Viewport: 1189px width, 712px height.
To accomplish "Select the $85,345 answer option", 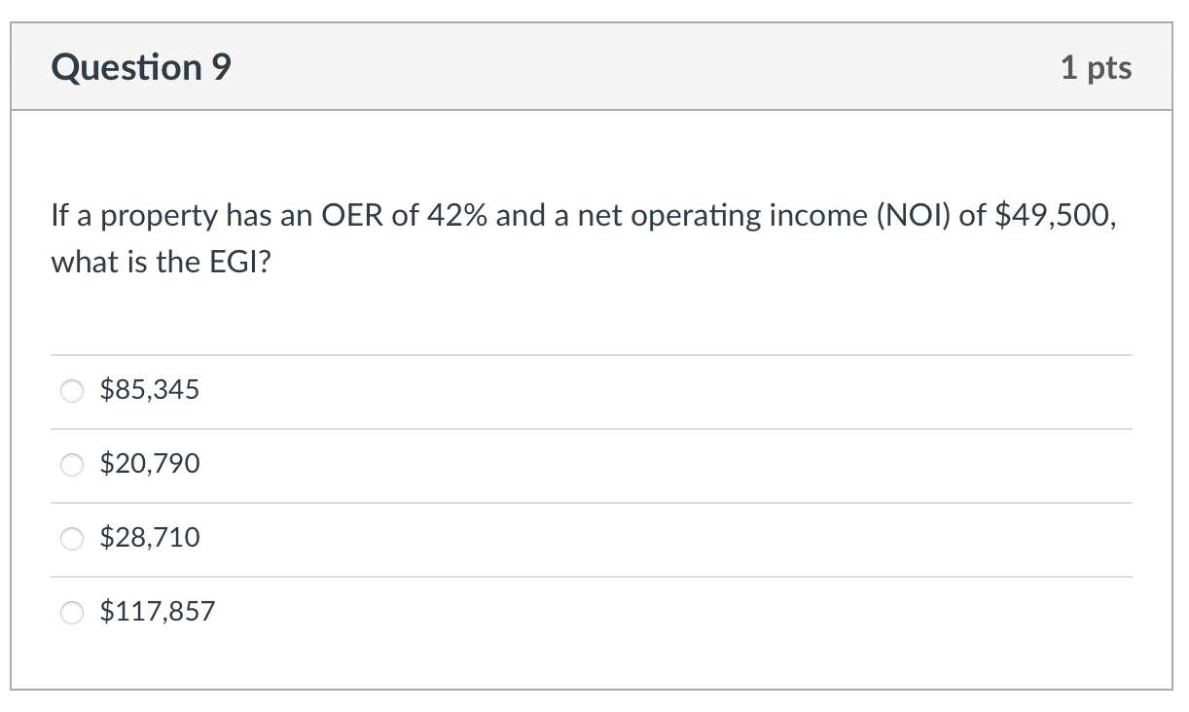I will (71, 391).
